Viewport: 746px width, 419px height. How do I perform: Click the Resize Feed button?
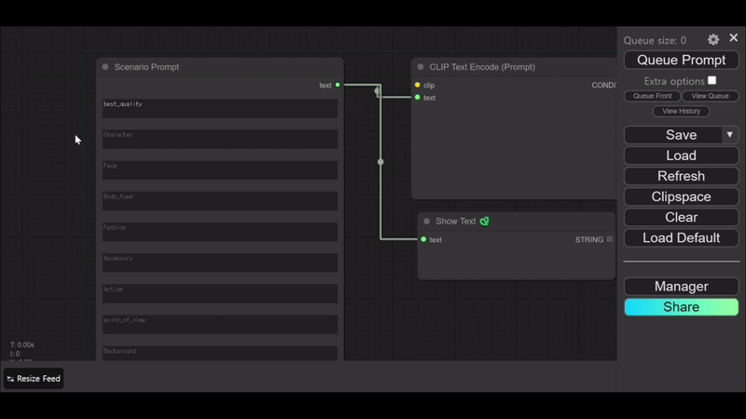coord(34,379)
